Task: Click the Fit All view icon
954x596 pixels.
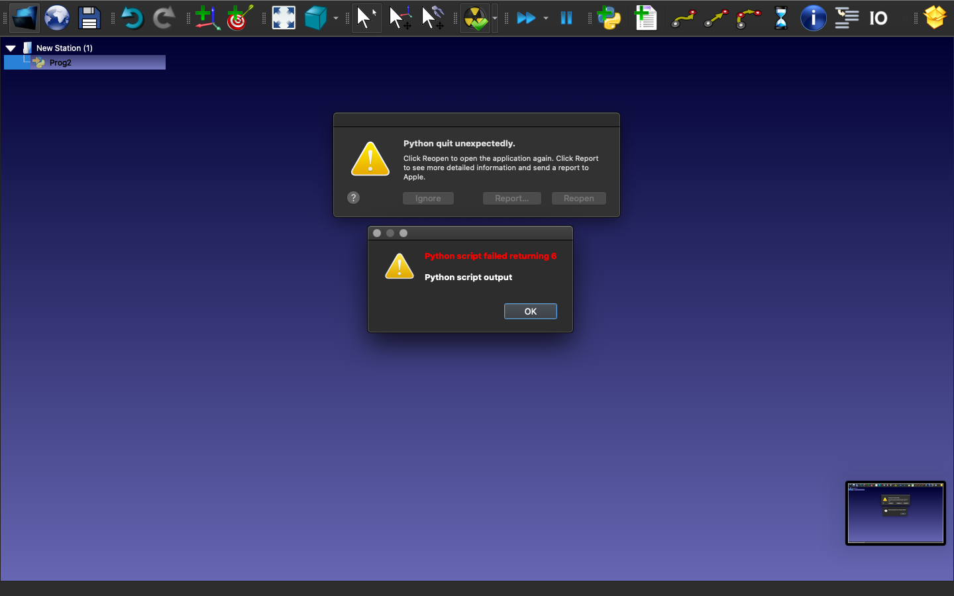Action: [x=284, y=18]
